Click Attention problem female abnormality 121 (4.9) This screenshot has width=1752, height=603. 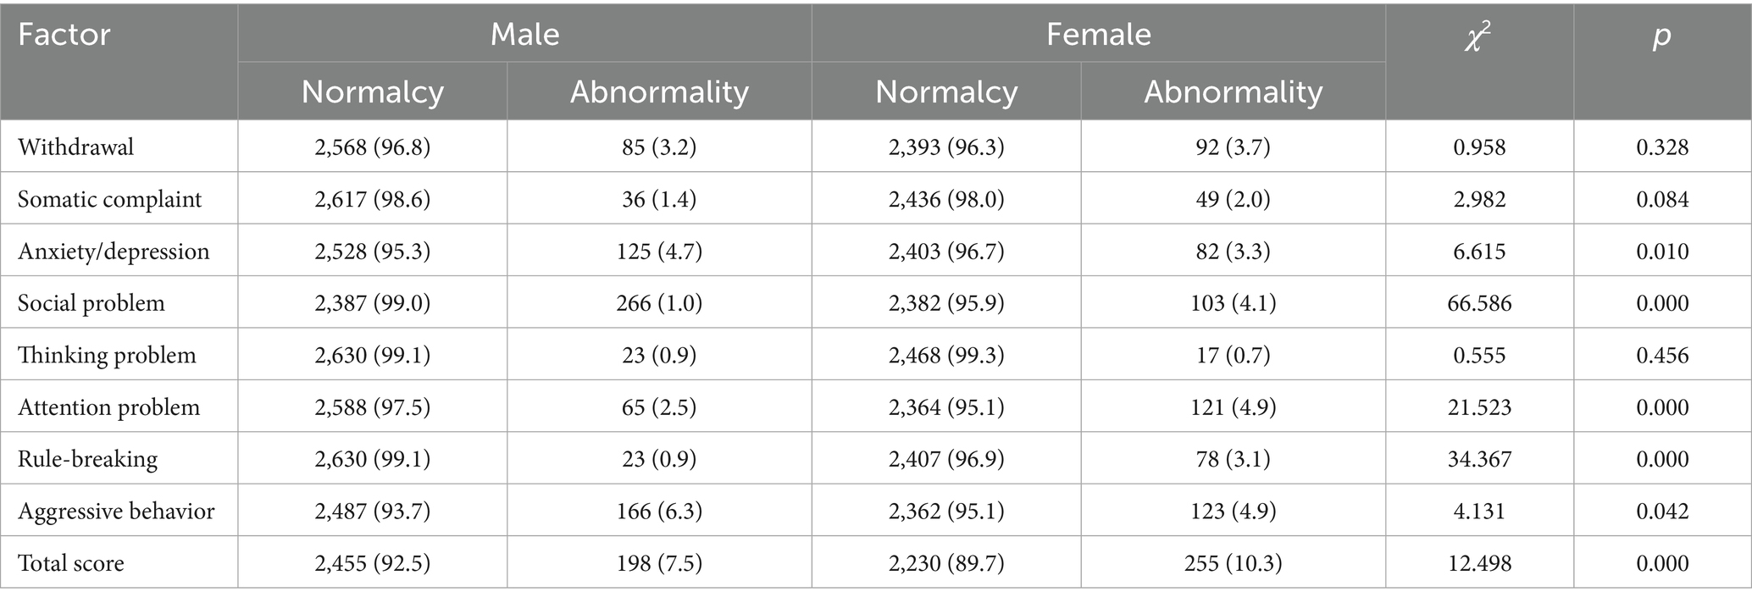click(x=1233, y=407)
